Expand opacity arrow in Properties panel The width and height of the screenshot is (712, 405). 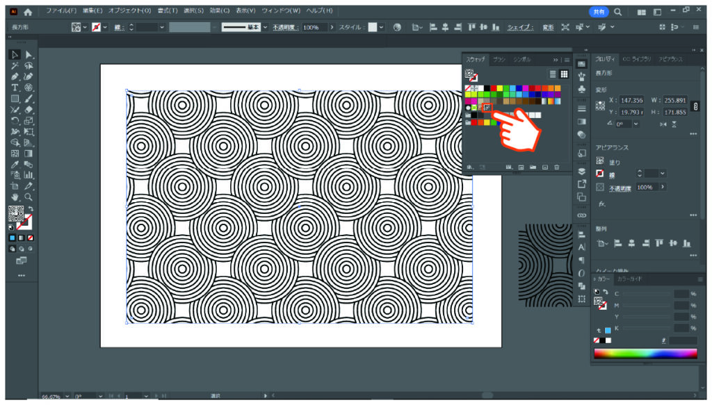click(x=663, y=187)
